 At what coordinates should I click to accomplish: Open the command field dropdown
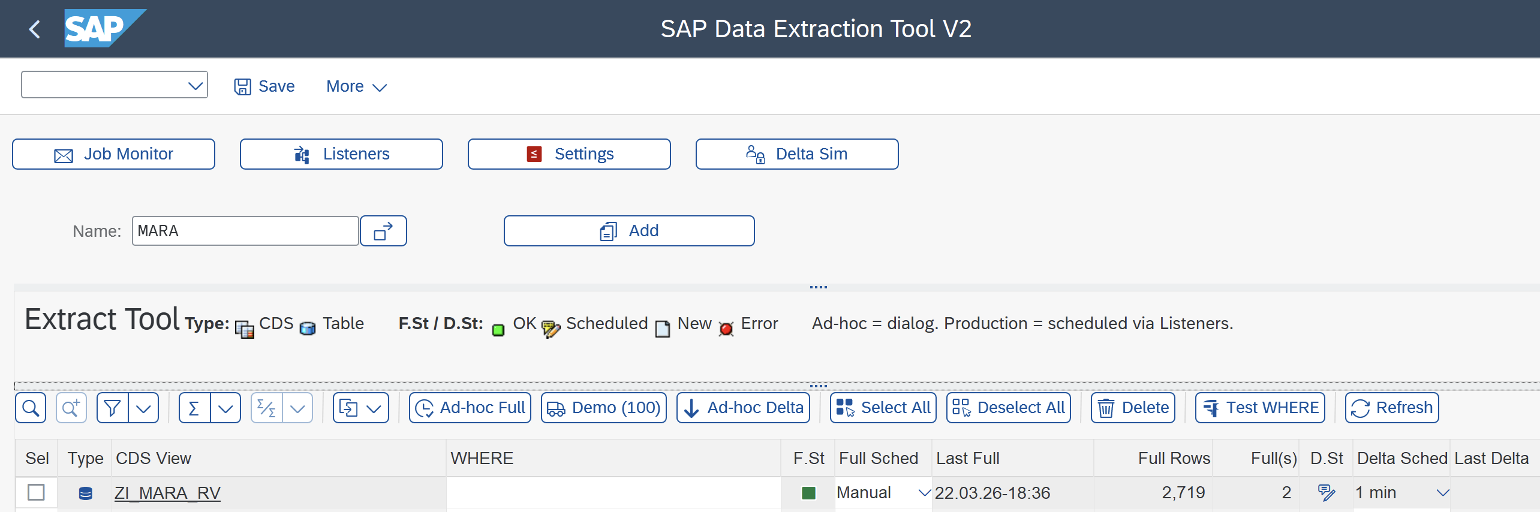(x=195, y=85)
